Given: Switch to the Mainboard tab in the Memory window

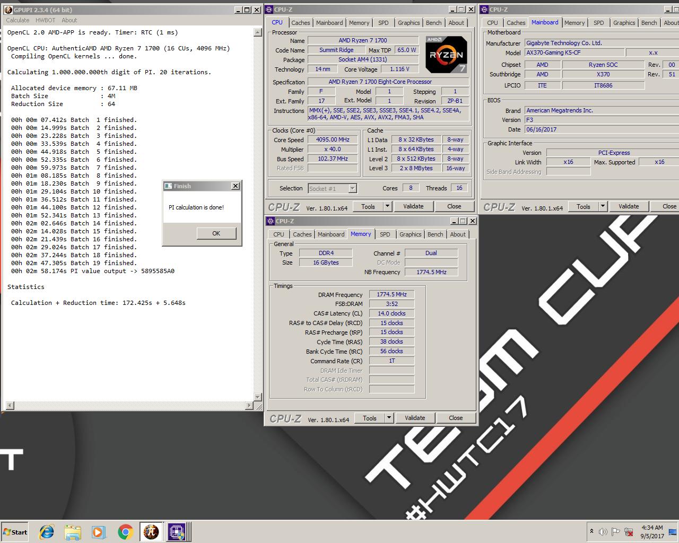Looking at the screenshot, I should point(331,234).
